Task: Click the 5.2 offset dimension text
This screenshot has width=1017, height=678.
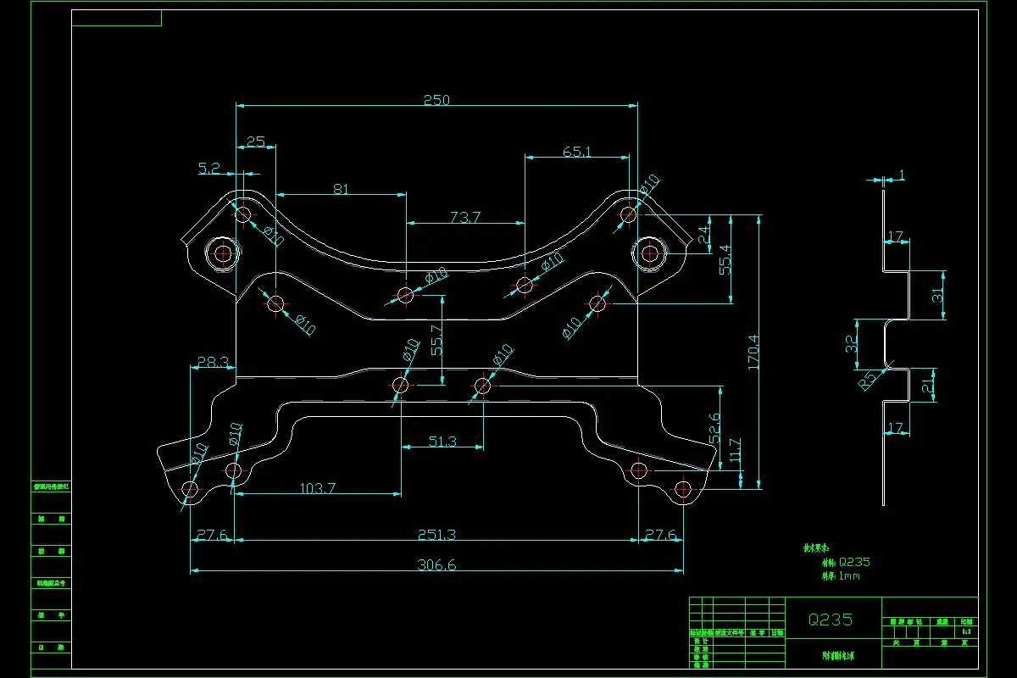Action: (x=209, y=169)
